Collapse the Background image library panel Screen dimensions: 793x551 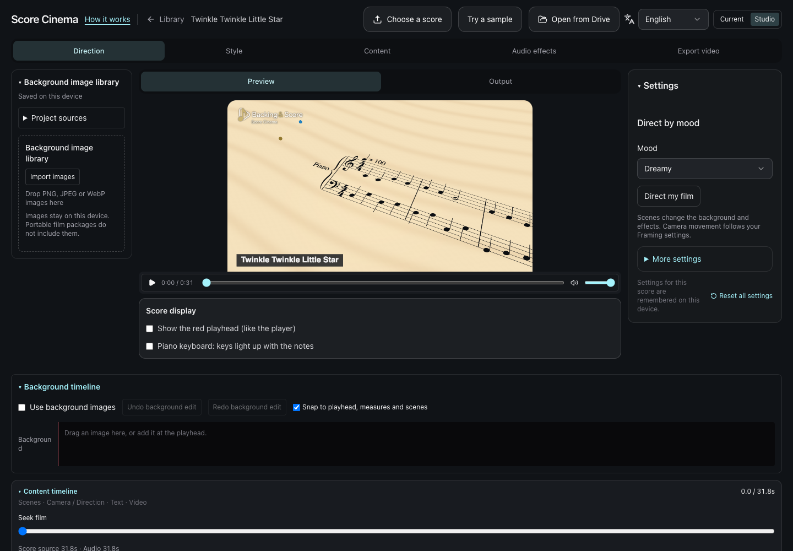[69, 82]
